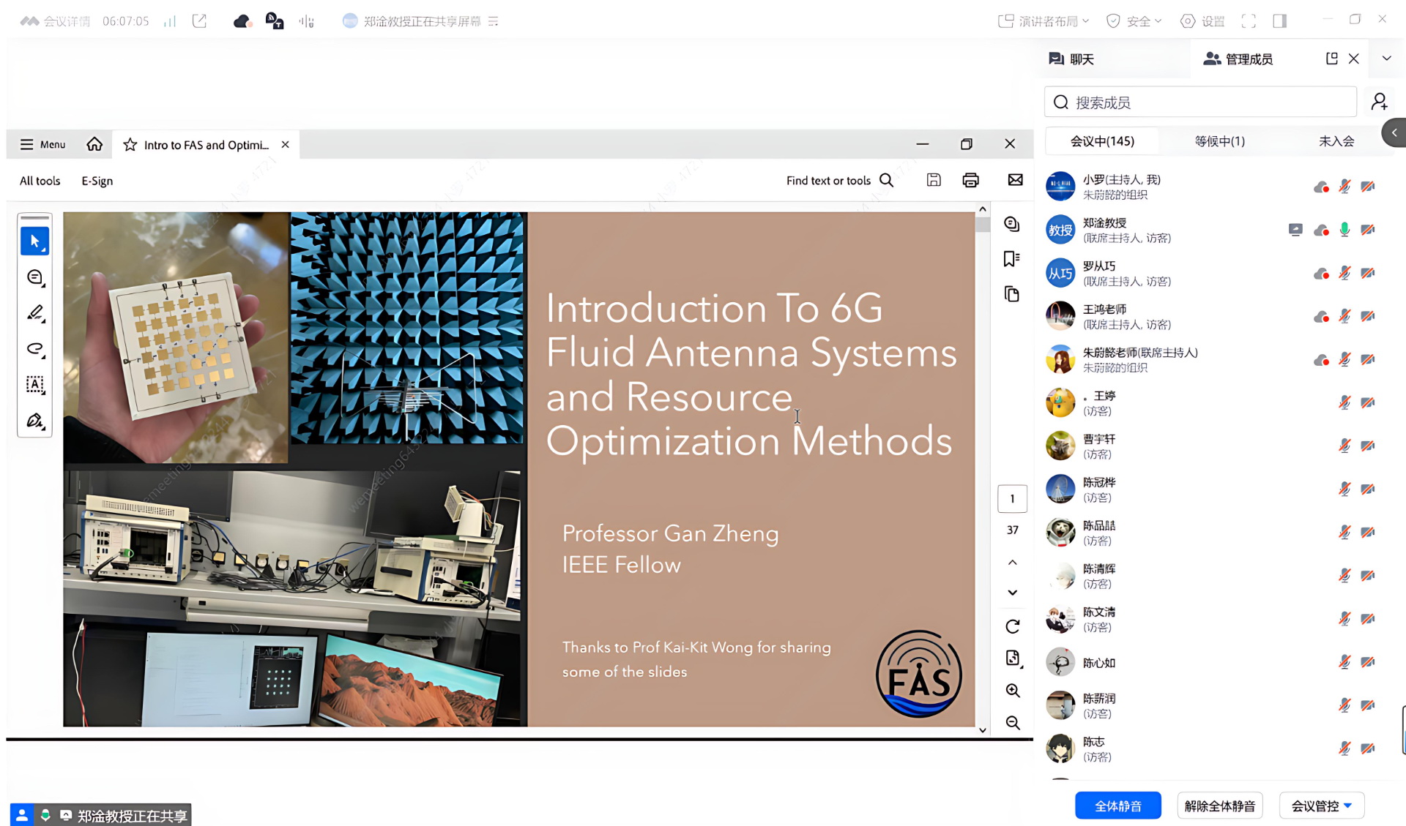1406x826 pixels.
Task: Select the arrow selection tool in Acrobat
Action: coord(34,241)
